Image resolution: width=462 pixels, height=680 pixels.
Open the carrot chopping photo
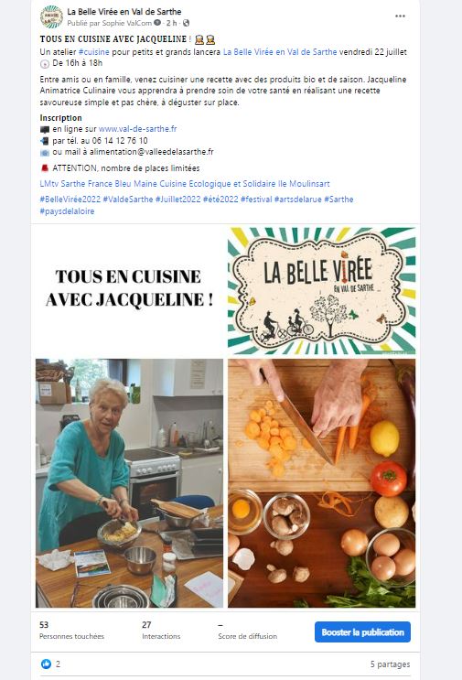(x=322, y=483)
